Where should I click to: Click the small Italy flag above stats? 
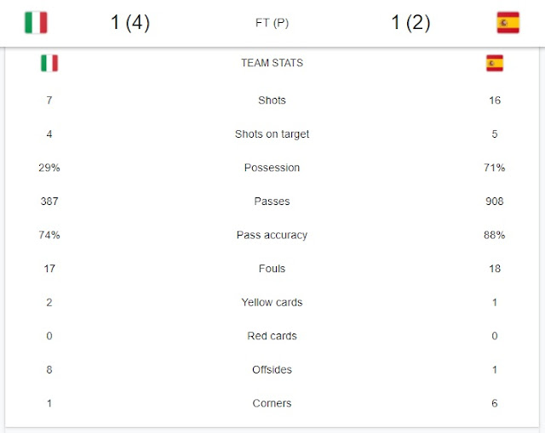point(49,63)
